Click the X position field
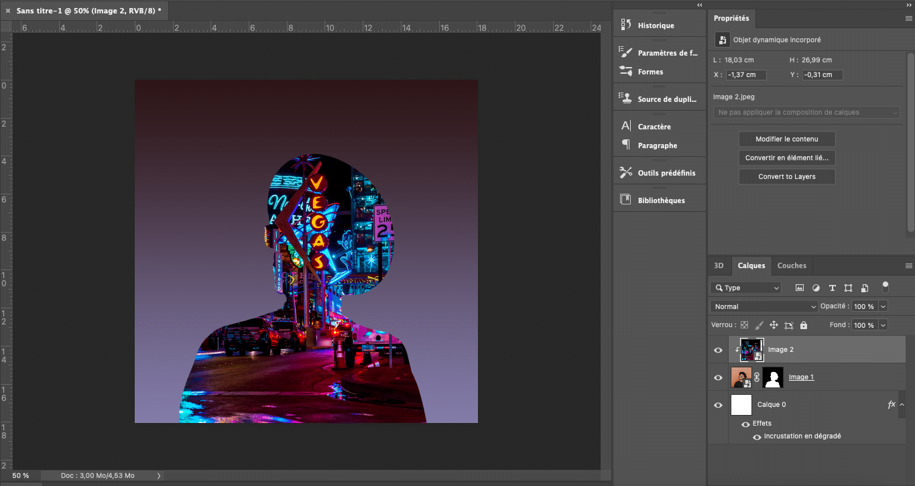The width and height of the screenshot is (915, 486). pos(746,75)
